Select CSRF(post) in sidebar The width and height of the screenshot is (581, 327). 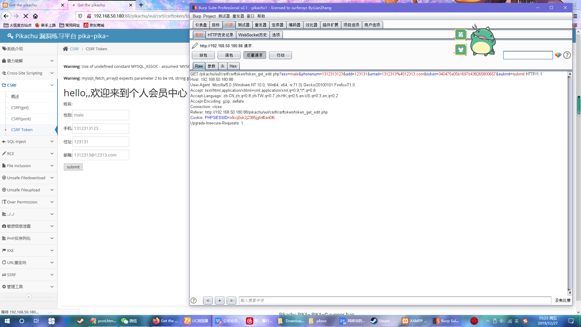click(x=21, y=119)
